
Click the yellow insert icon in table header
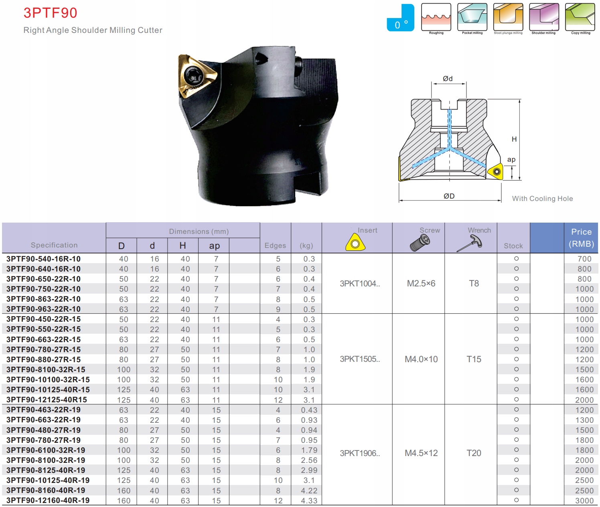click(355, 243)
